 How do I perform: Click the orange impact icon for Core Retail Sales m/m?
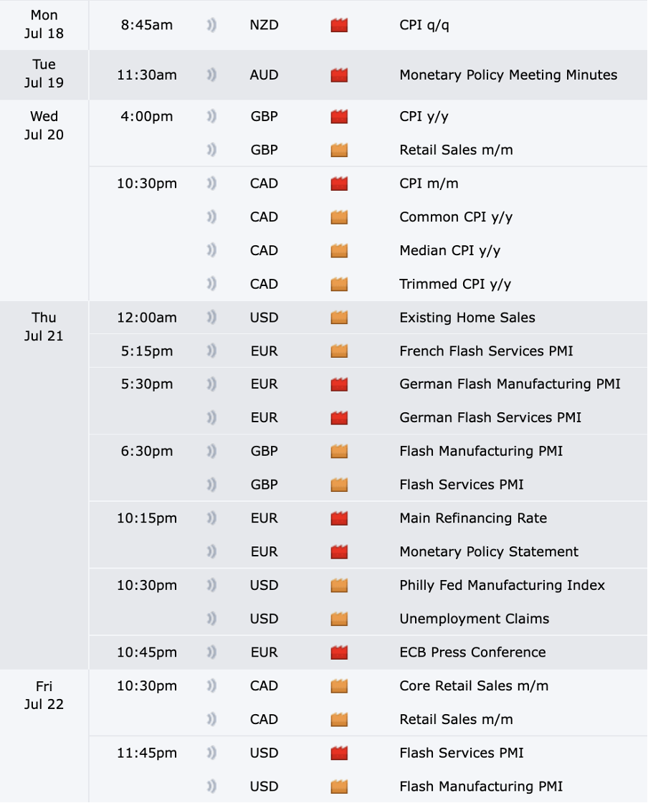tap(339, 686)
